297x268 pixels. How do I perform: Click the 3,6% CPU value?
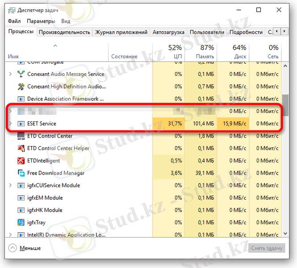(176, 173)
